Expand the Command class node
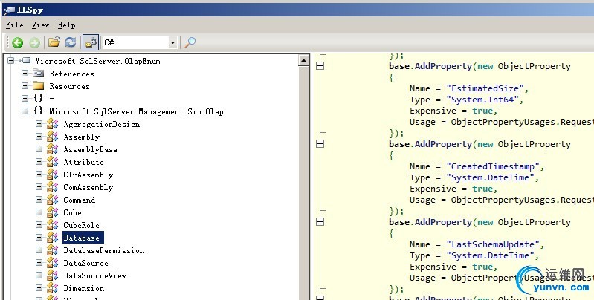Image resolution: width=594 pixels, height=300 pixels. (39, 199)
